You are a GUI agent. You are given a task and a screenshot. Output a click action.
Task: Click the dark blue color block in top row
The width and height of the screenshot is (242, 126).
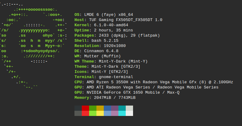tap(107, 108)
